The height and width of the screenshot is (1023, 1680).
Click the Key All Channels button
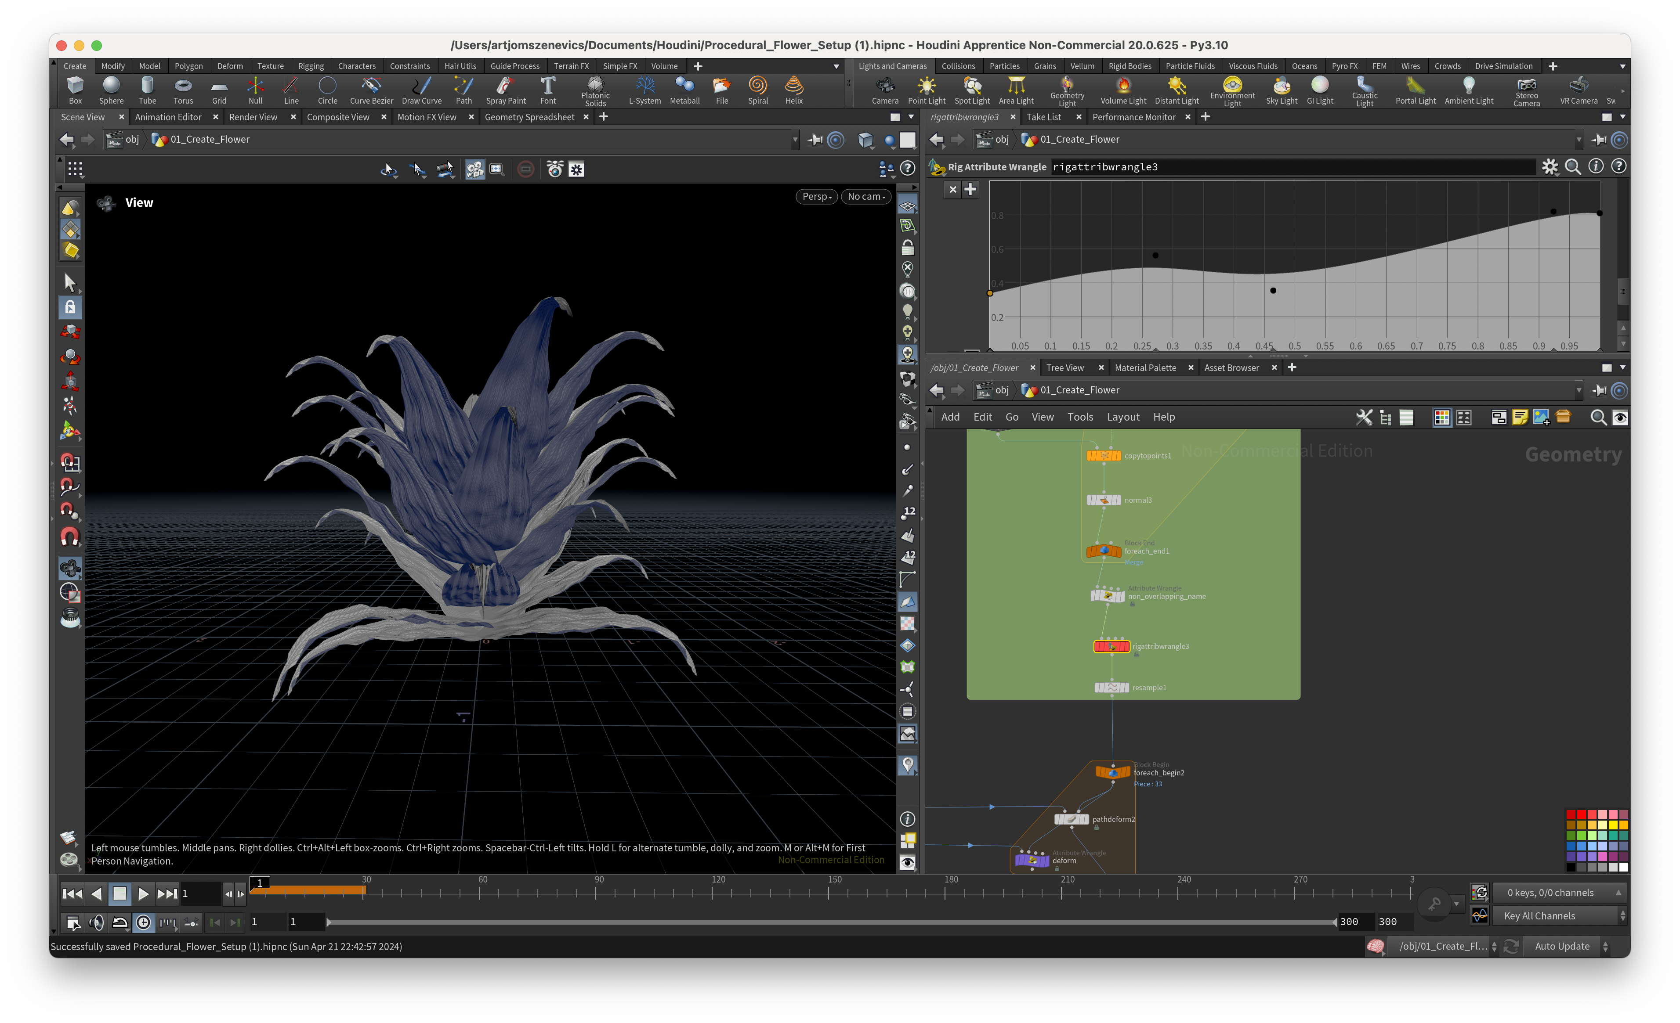tap(1539, 916)
